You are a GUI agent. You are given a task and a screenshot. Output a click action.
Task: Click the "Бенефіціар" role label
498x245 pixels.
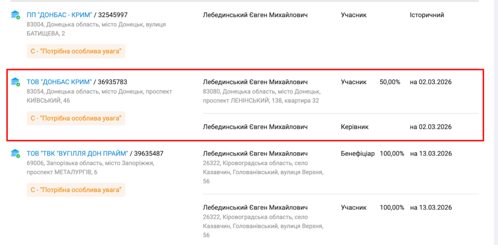click(x=357, y=153)
